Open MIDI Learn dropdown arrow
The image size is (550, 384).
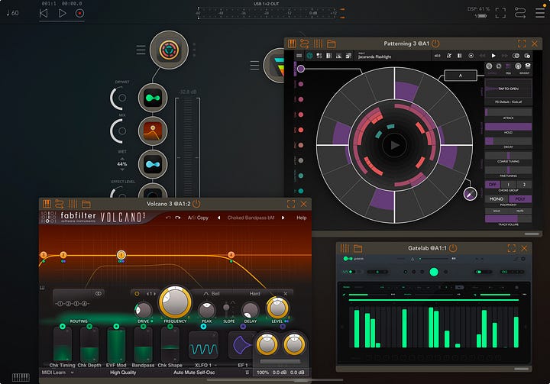coord(72,373)
